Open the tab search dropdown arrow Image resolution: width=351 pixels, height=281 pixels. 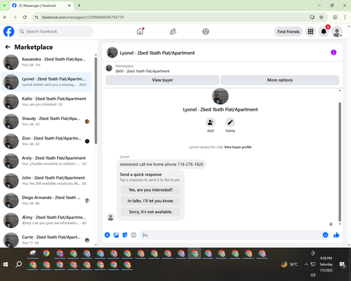pyautogui.click(x=4, y=6)
